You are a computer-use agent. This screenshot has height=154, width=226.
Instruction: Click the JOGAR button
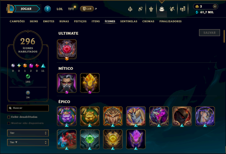[26, 9]
